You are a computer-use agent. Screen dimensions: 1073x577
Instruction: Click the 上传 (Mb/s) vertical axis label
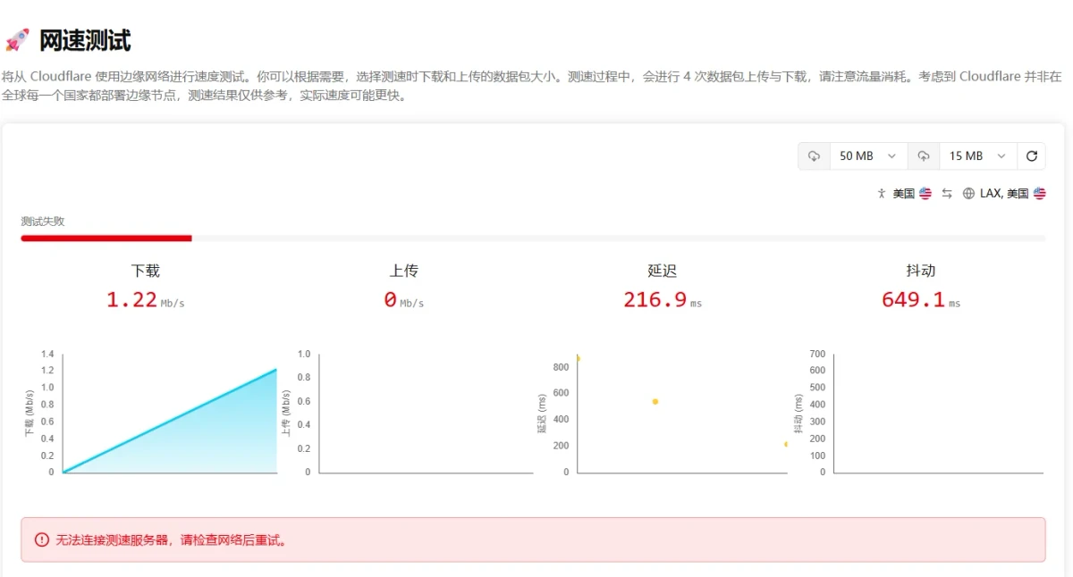(x=285, y=414)
